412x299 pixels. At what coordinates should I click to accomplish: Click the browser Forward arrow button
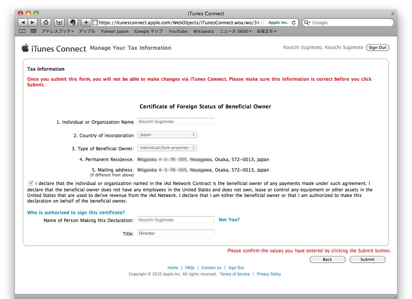click(x=33, y=22)
